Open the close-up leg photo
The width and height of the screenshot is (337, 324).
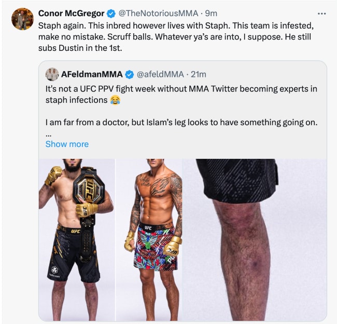[255, 239]
